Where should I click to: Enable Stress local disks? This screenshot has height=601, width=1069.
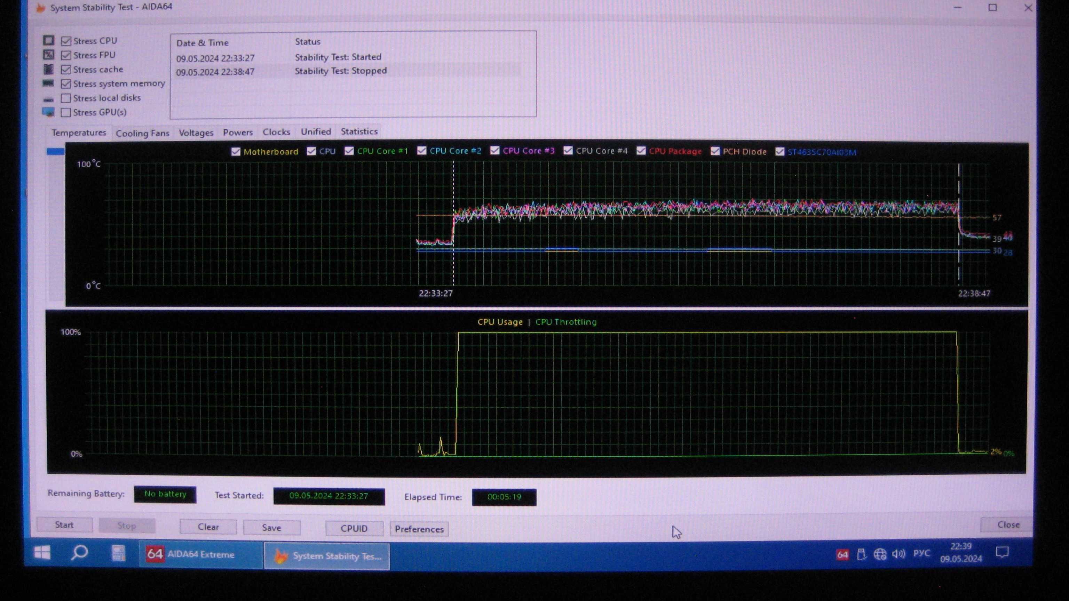click(65, 98)
